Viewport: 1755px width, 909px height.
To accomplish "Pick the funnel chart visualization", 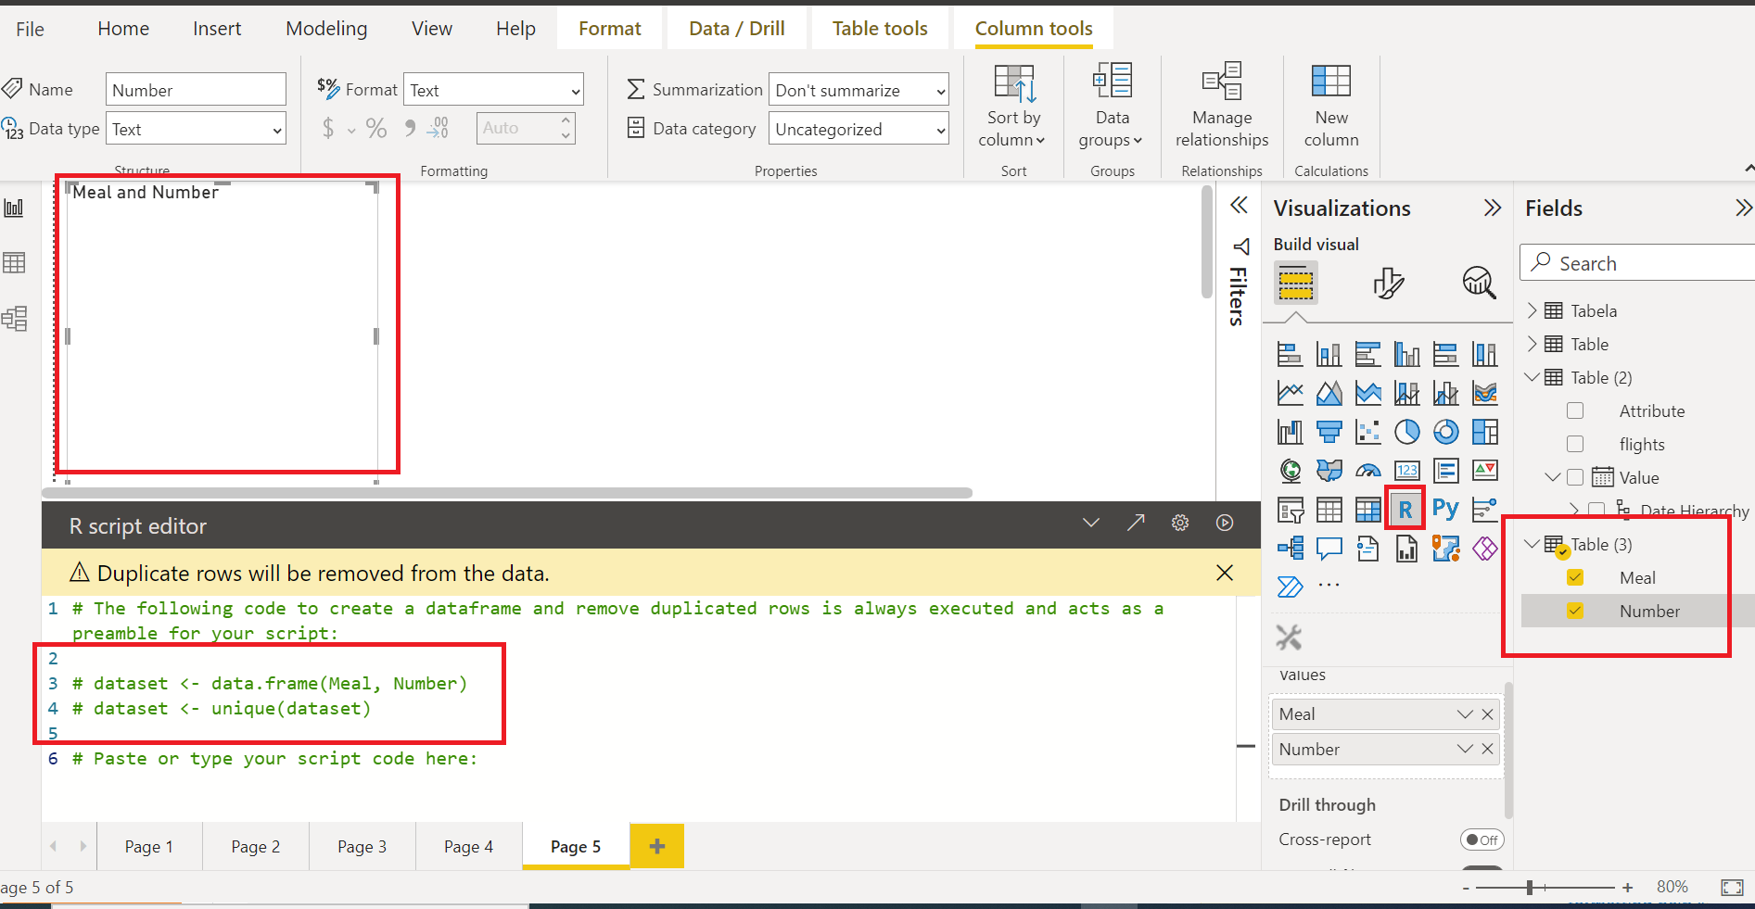I will point(1329,432).
